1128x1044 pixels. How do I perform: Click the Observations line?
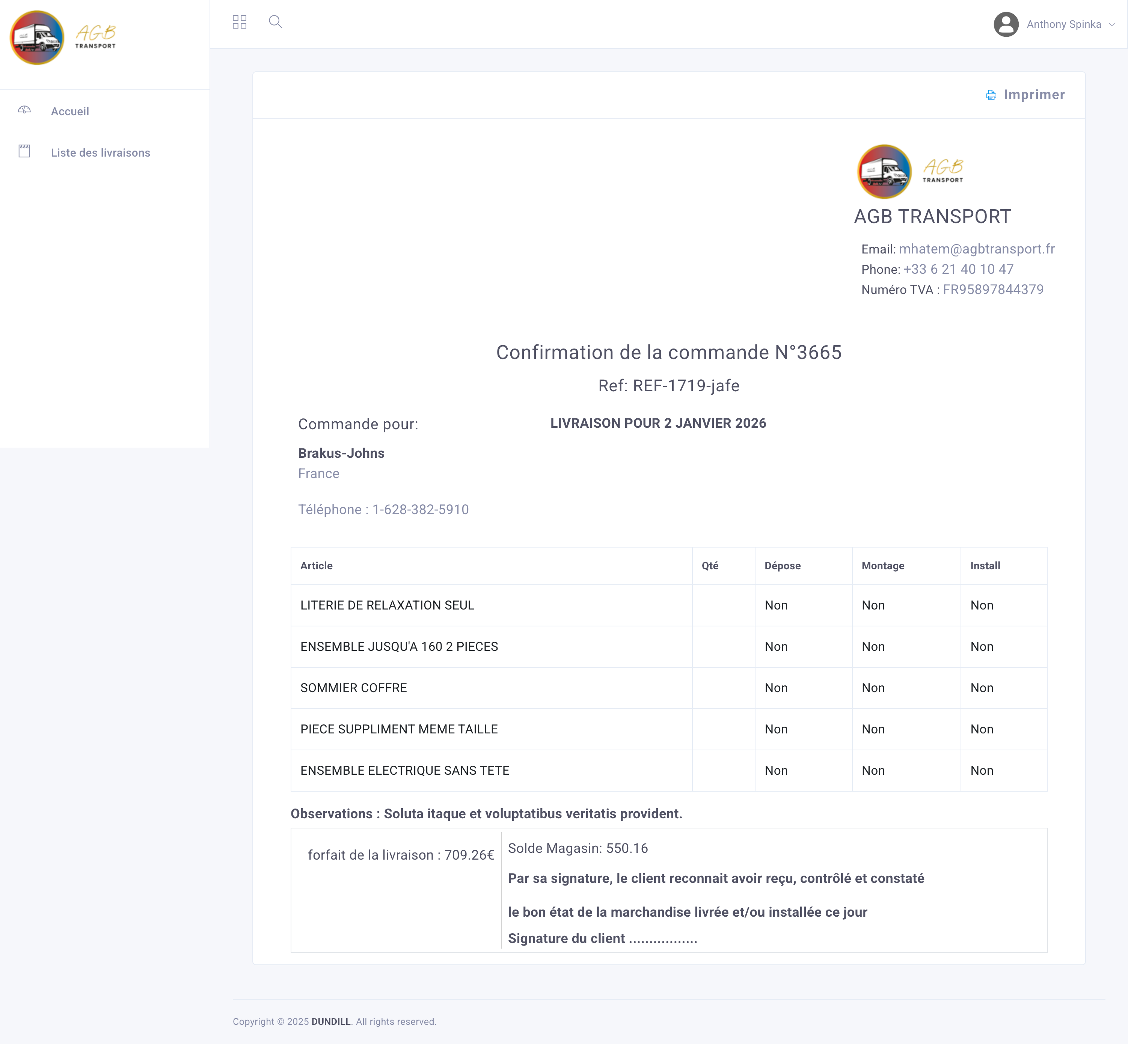point(486,813)
